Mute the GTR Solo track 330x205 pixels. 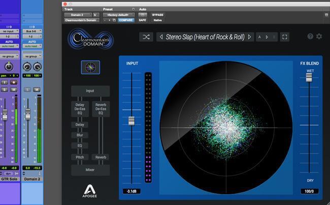tap(14, 90)
